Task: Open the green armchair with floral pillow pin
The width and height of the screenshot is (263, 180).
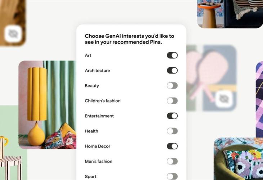Action: coord(239,159)
